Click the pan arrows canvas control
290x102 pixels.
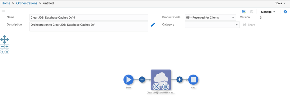pos(4,40)
